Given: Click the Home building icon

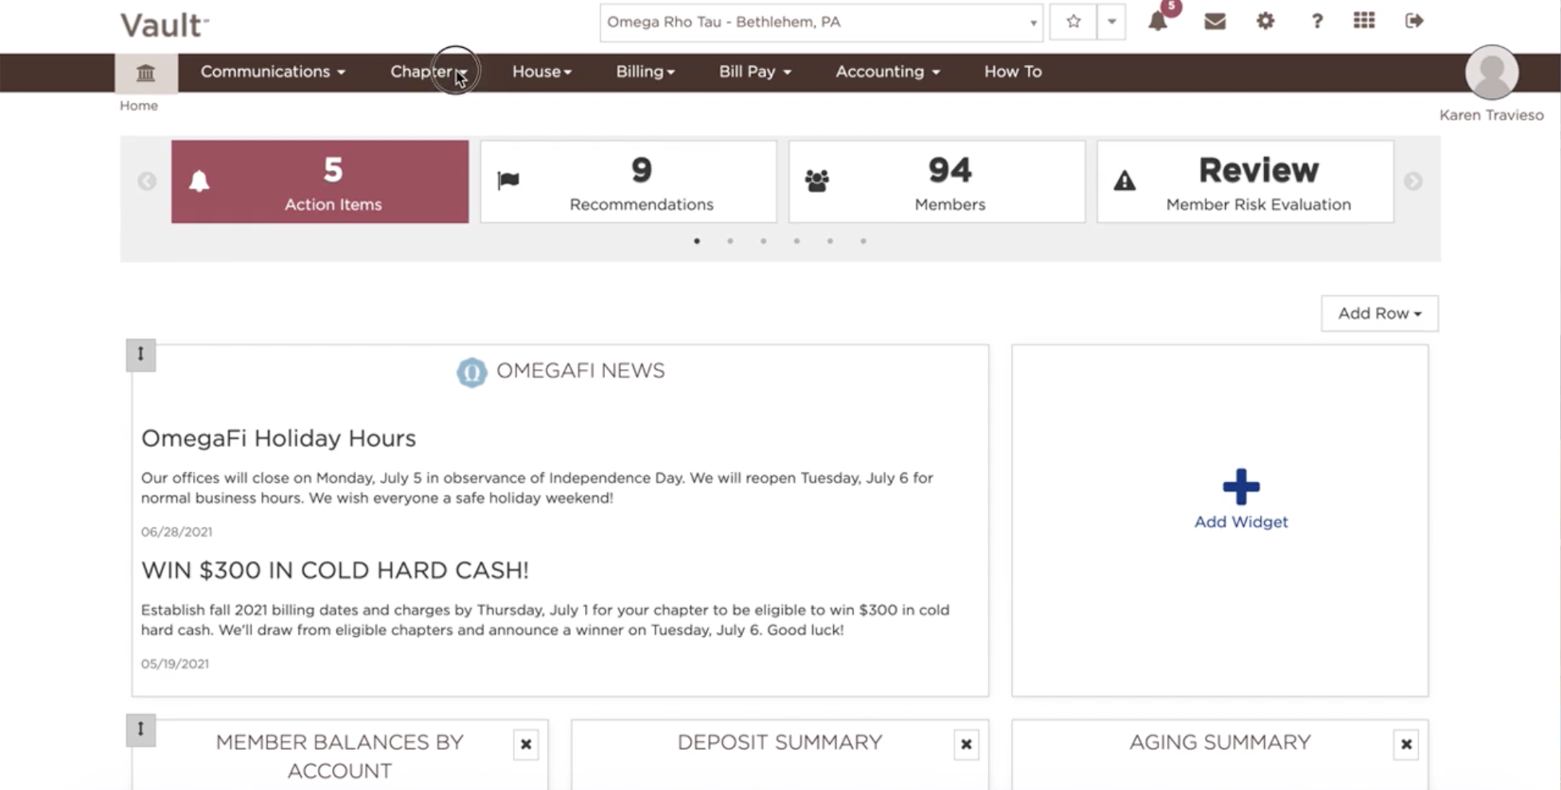Looking at the screenshot, I should 145,73.
